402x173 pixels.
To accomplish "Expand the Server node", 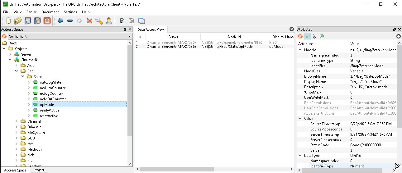I will pos(10,54).
